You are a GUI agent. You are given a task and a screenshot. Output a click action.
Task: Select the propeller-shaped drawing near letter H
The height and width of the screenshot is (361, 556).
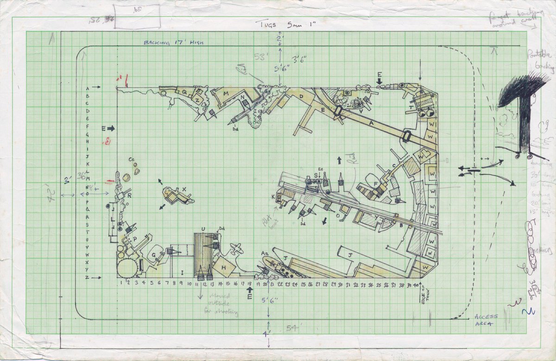click(x=236, y=249)
